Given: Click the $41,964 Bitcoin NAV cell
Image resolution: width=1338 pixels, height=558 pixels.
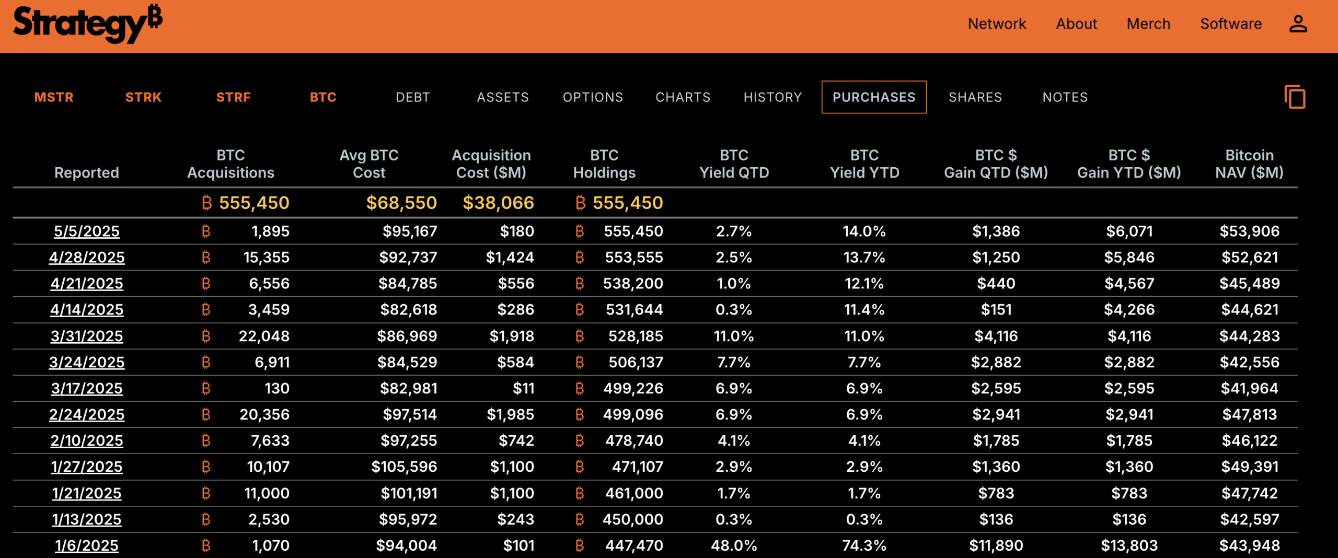Looking at the screenshot, I should (1250, 388).
